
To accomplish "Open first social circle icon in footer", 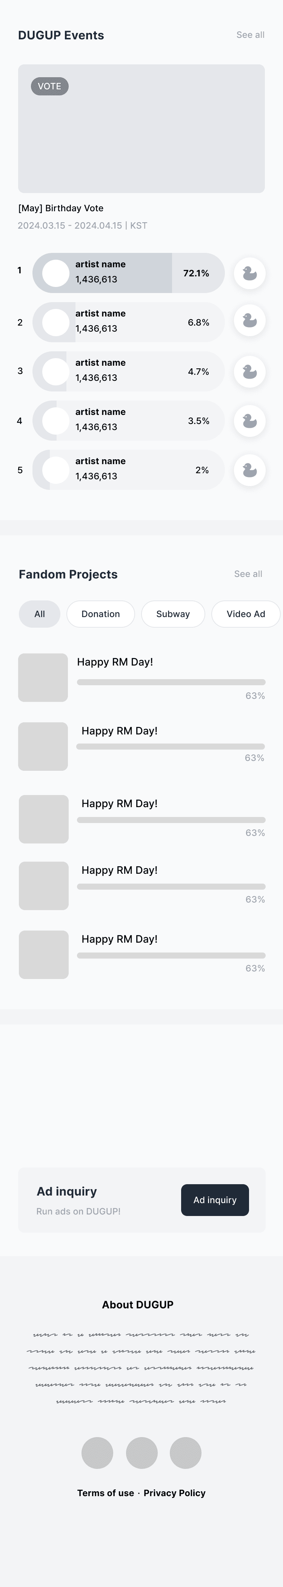I will 97,1453.
